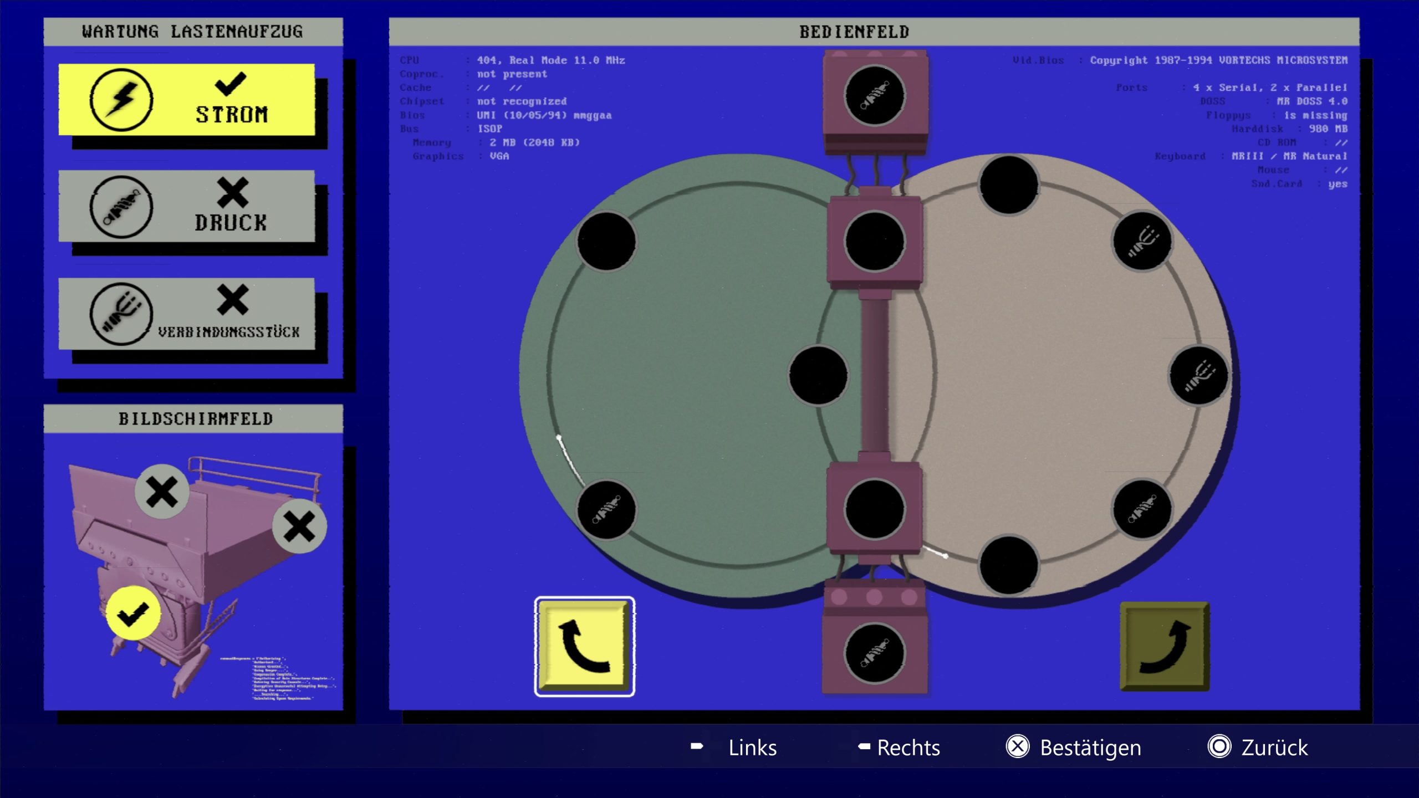This screenshot has height=798, width=1419.
Task: Click the elevator model preview in BILDSCHIRMFELD
Action: pos(195,576)
